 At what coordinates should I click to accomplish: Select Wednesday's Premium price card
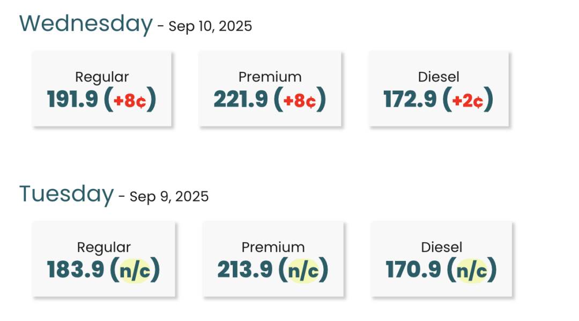pyautogui.click(x=270, y=89)
